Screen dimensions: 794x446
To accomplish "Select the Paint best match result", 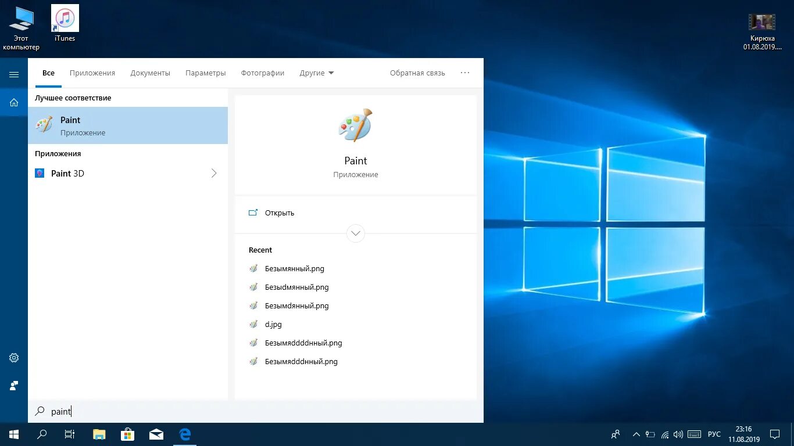I will (128, 125).
